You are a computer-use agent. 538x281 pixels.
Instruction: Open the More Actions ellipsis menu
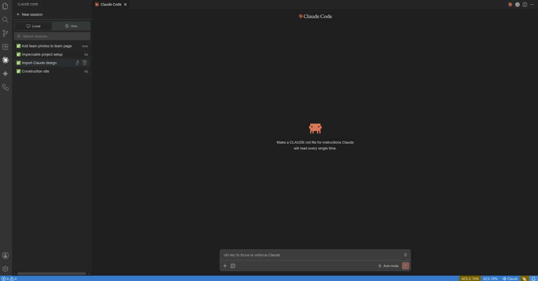point(532,5)
